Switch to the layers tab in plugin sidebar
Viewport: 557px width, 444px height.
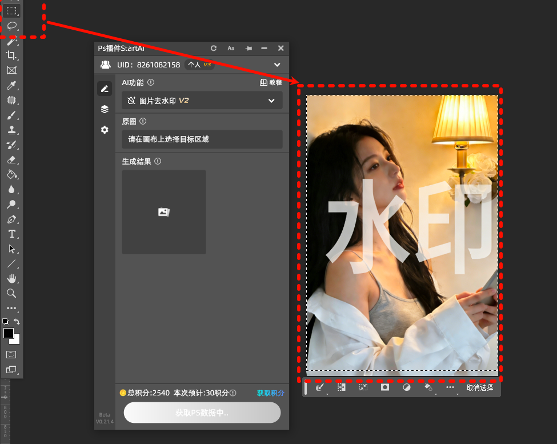point(104,109)
